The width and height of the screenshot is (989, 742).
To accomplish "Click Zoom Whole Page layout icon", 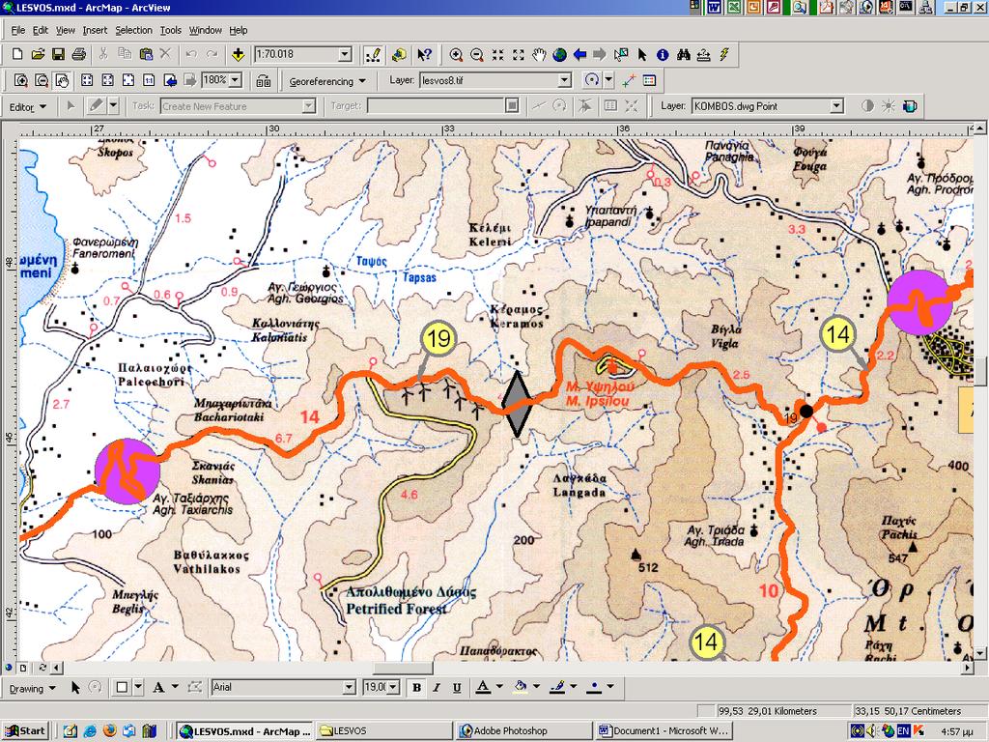I will pos(128,81).
